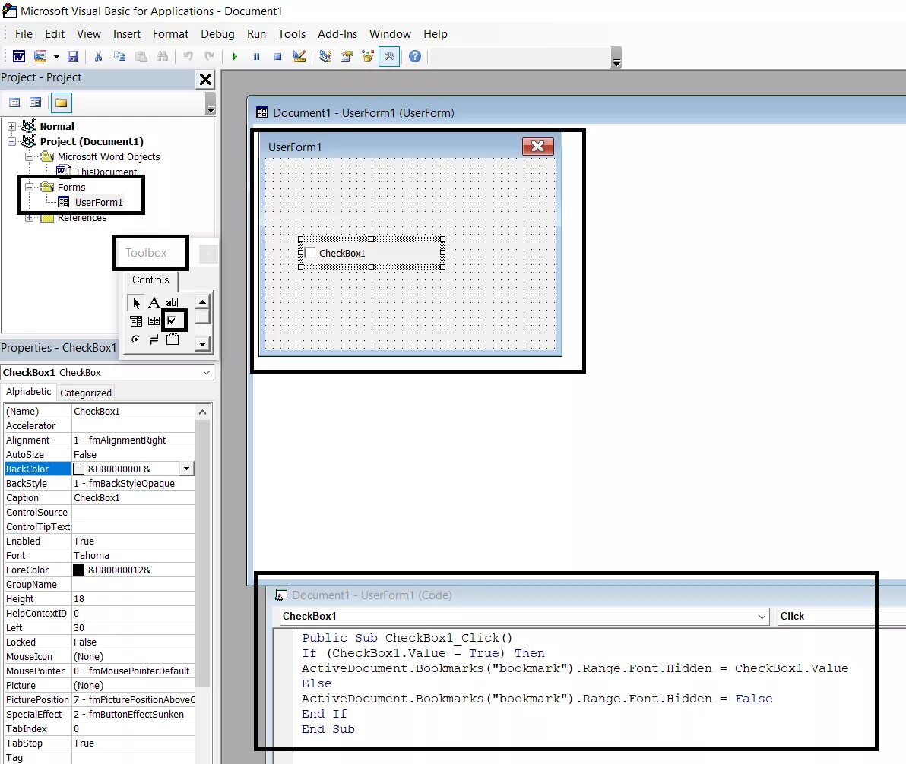The image size is (906, 764).
Task: Click the Toolbox scroll down arrow
Action: 202,344
